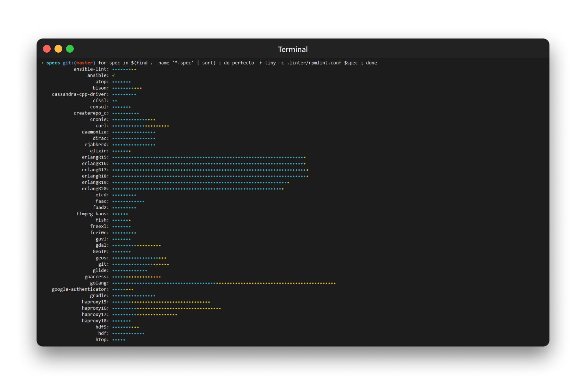
Task: Click the 'git:' row label
Action: (104, 264)
